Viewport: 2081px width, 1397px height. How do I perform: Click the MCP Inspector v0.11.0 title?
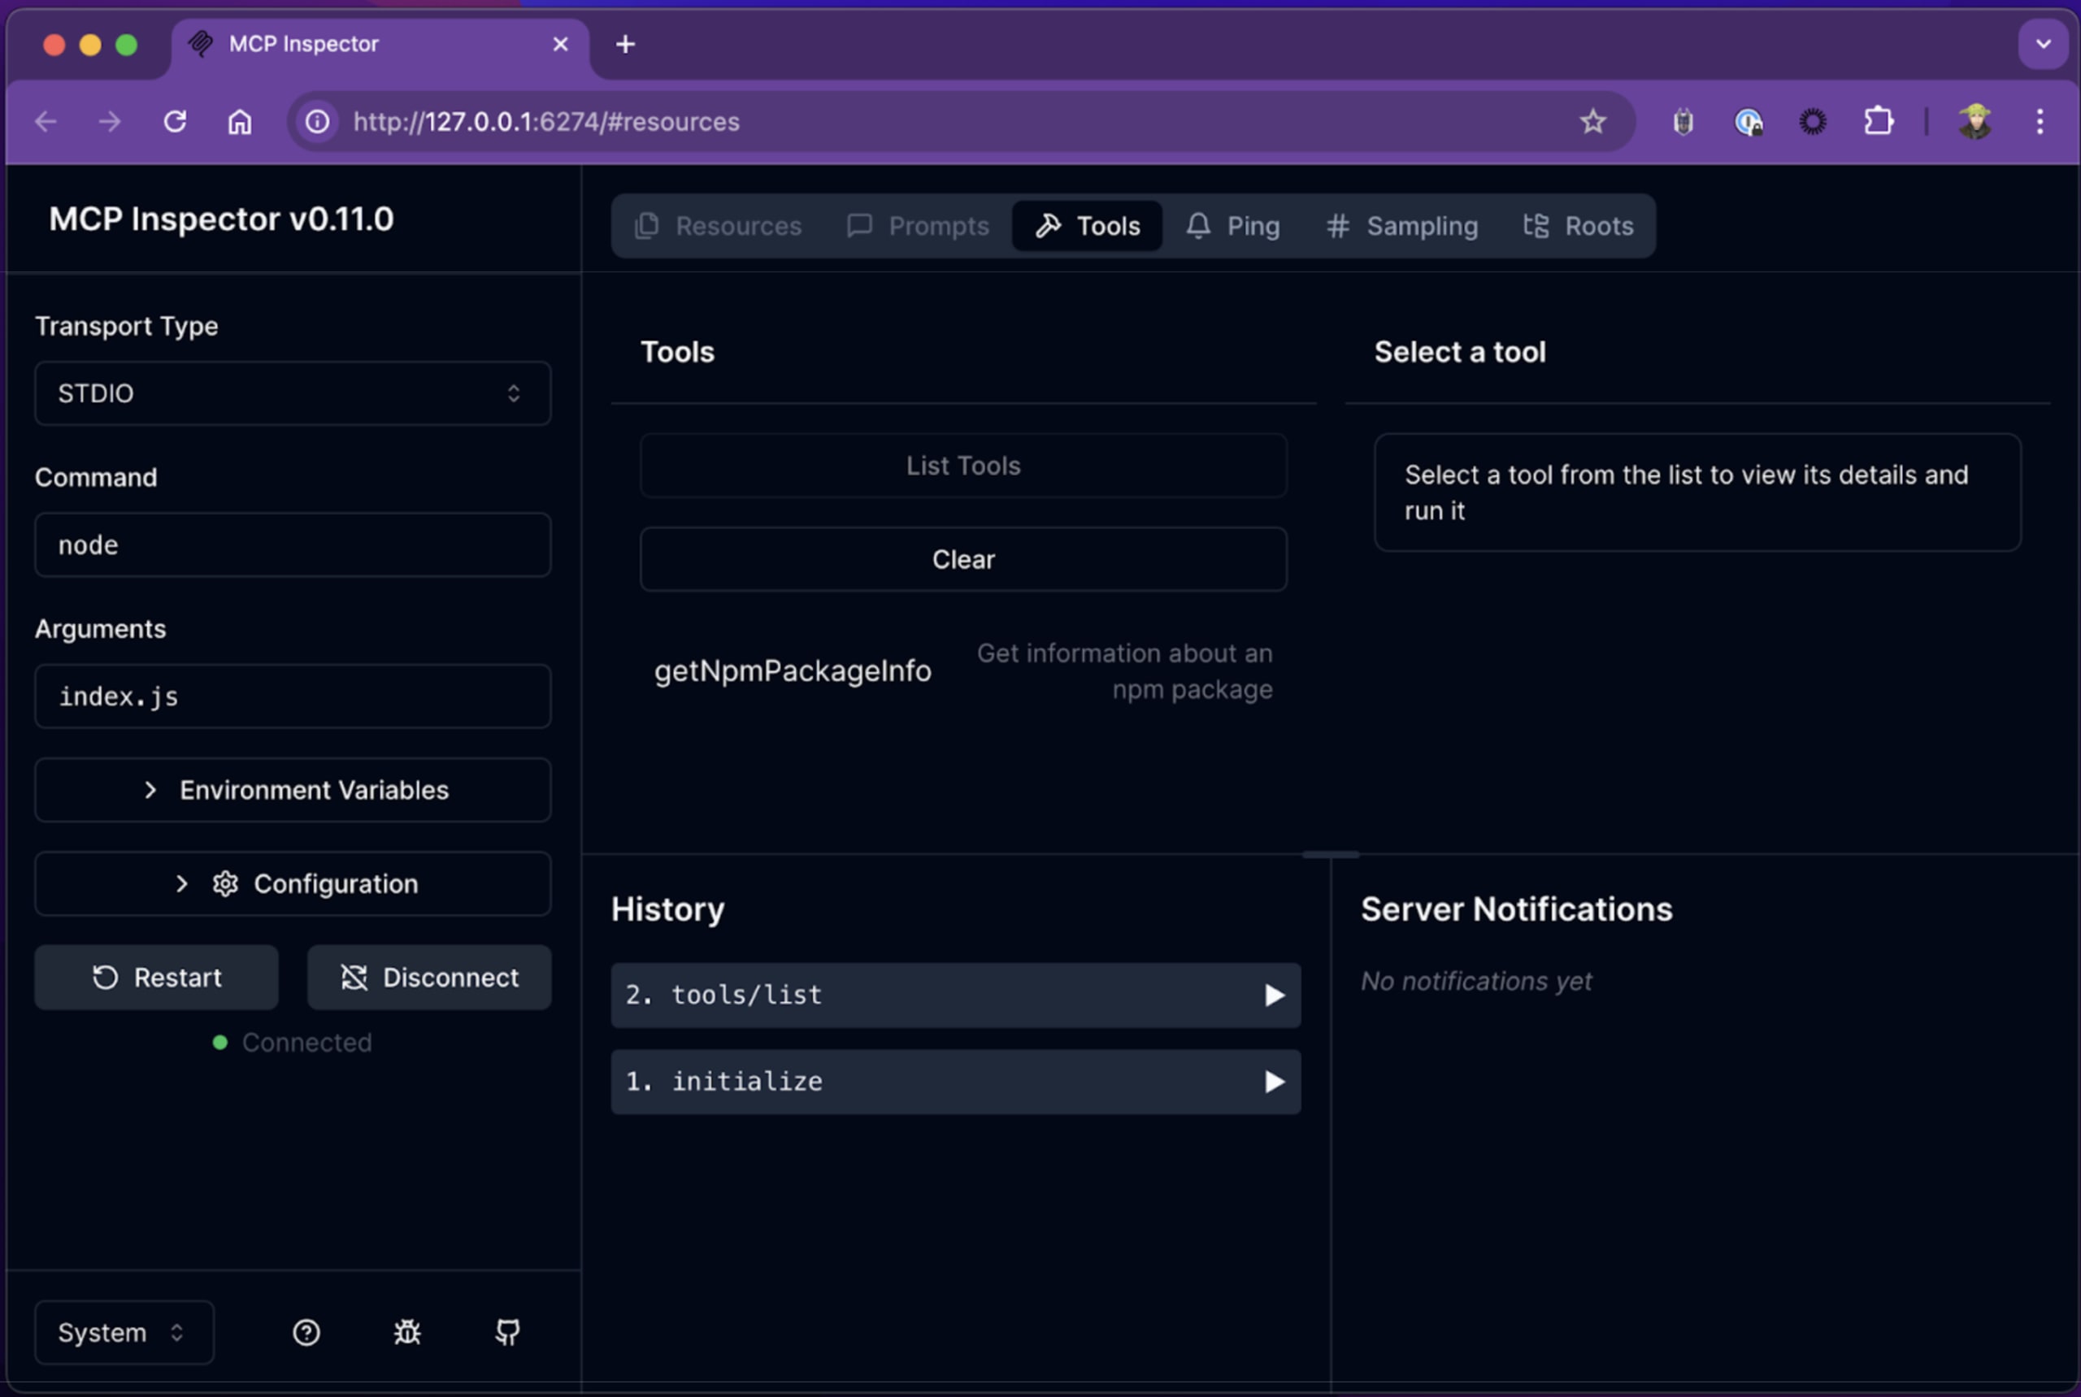(x=221, y=219)
